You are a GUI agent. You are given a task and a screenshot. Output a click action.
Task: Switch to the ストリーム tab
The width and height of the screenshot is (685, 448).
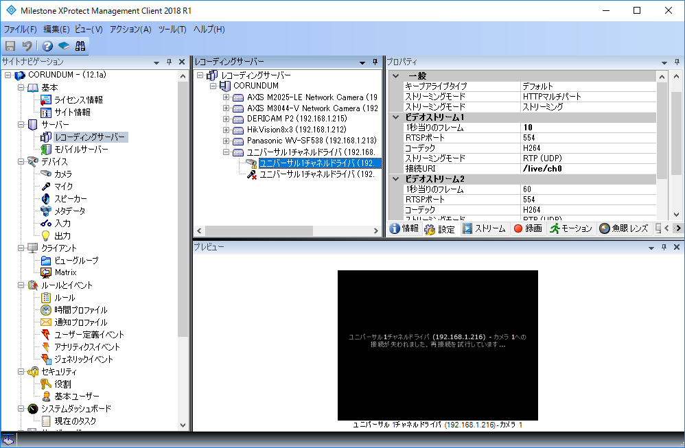click(484, 228)
